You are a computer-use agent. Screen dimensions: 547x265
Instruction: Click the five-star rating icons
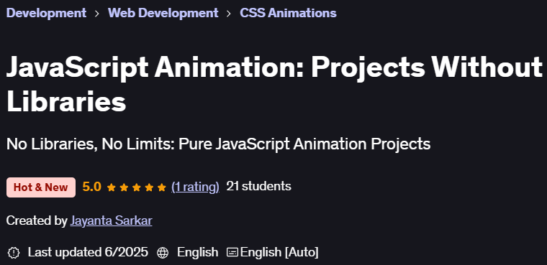(x=137, y=187)
